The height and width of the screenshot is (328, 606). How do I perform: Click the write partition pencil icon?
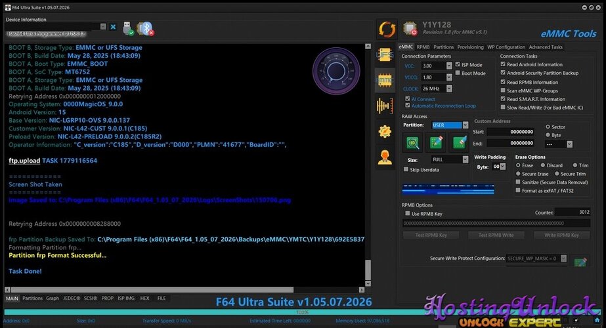coord(436,142)
